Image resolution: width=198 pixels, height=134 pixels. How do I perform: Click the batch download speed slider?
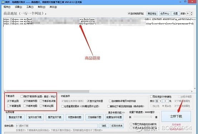coord(143,117)
